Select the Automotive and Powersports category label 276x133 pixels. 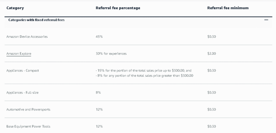(28, 109)
